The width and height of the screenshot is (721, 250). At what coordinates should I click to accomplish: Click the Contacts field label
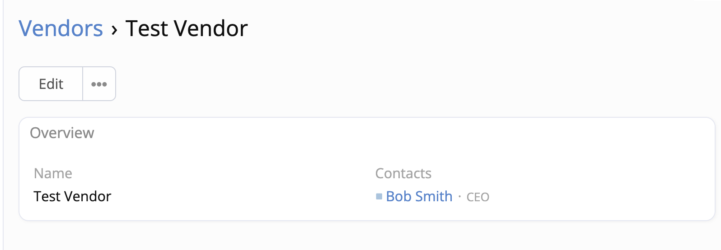403,173
